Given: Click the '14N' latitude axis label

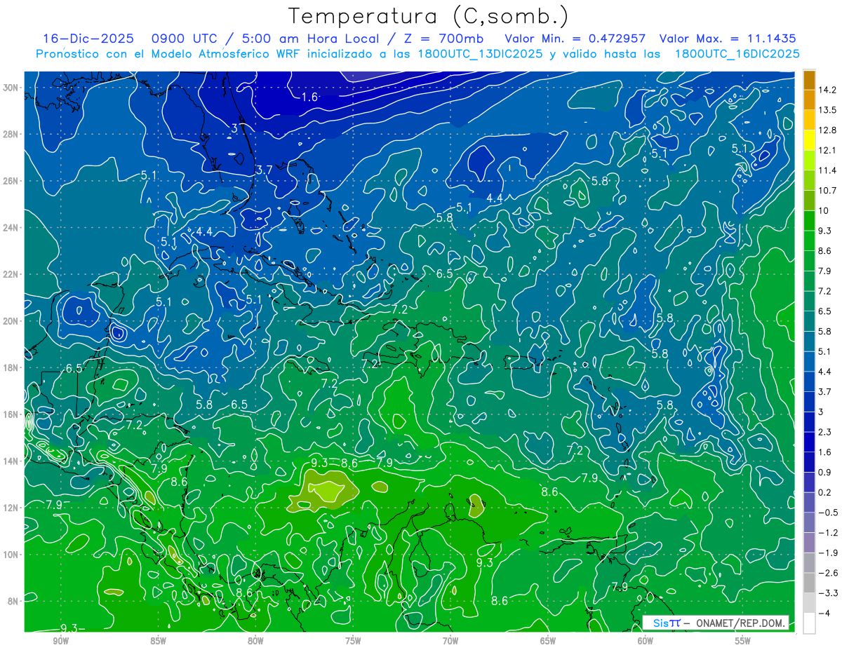Looking at the screenshot, I should [10, 461].
